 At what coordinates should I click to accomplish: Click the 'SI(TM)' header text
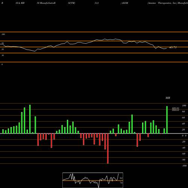tap(71, 3)
